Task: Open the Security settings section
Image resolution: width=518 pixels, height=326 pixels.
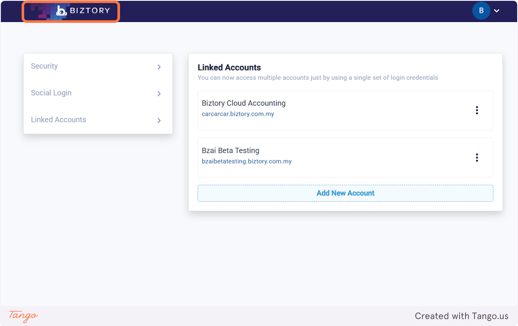Action: pos(98,66)
